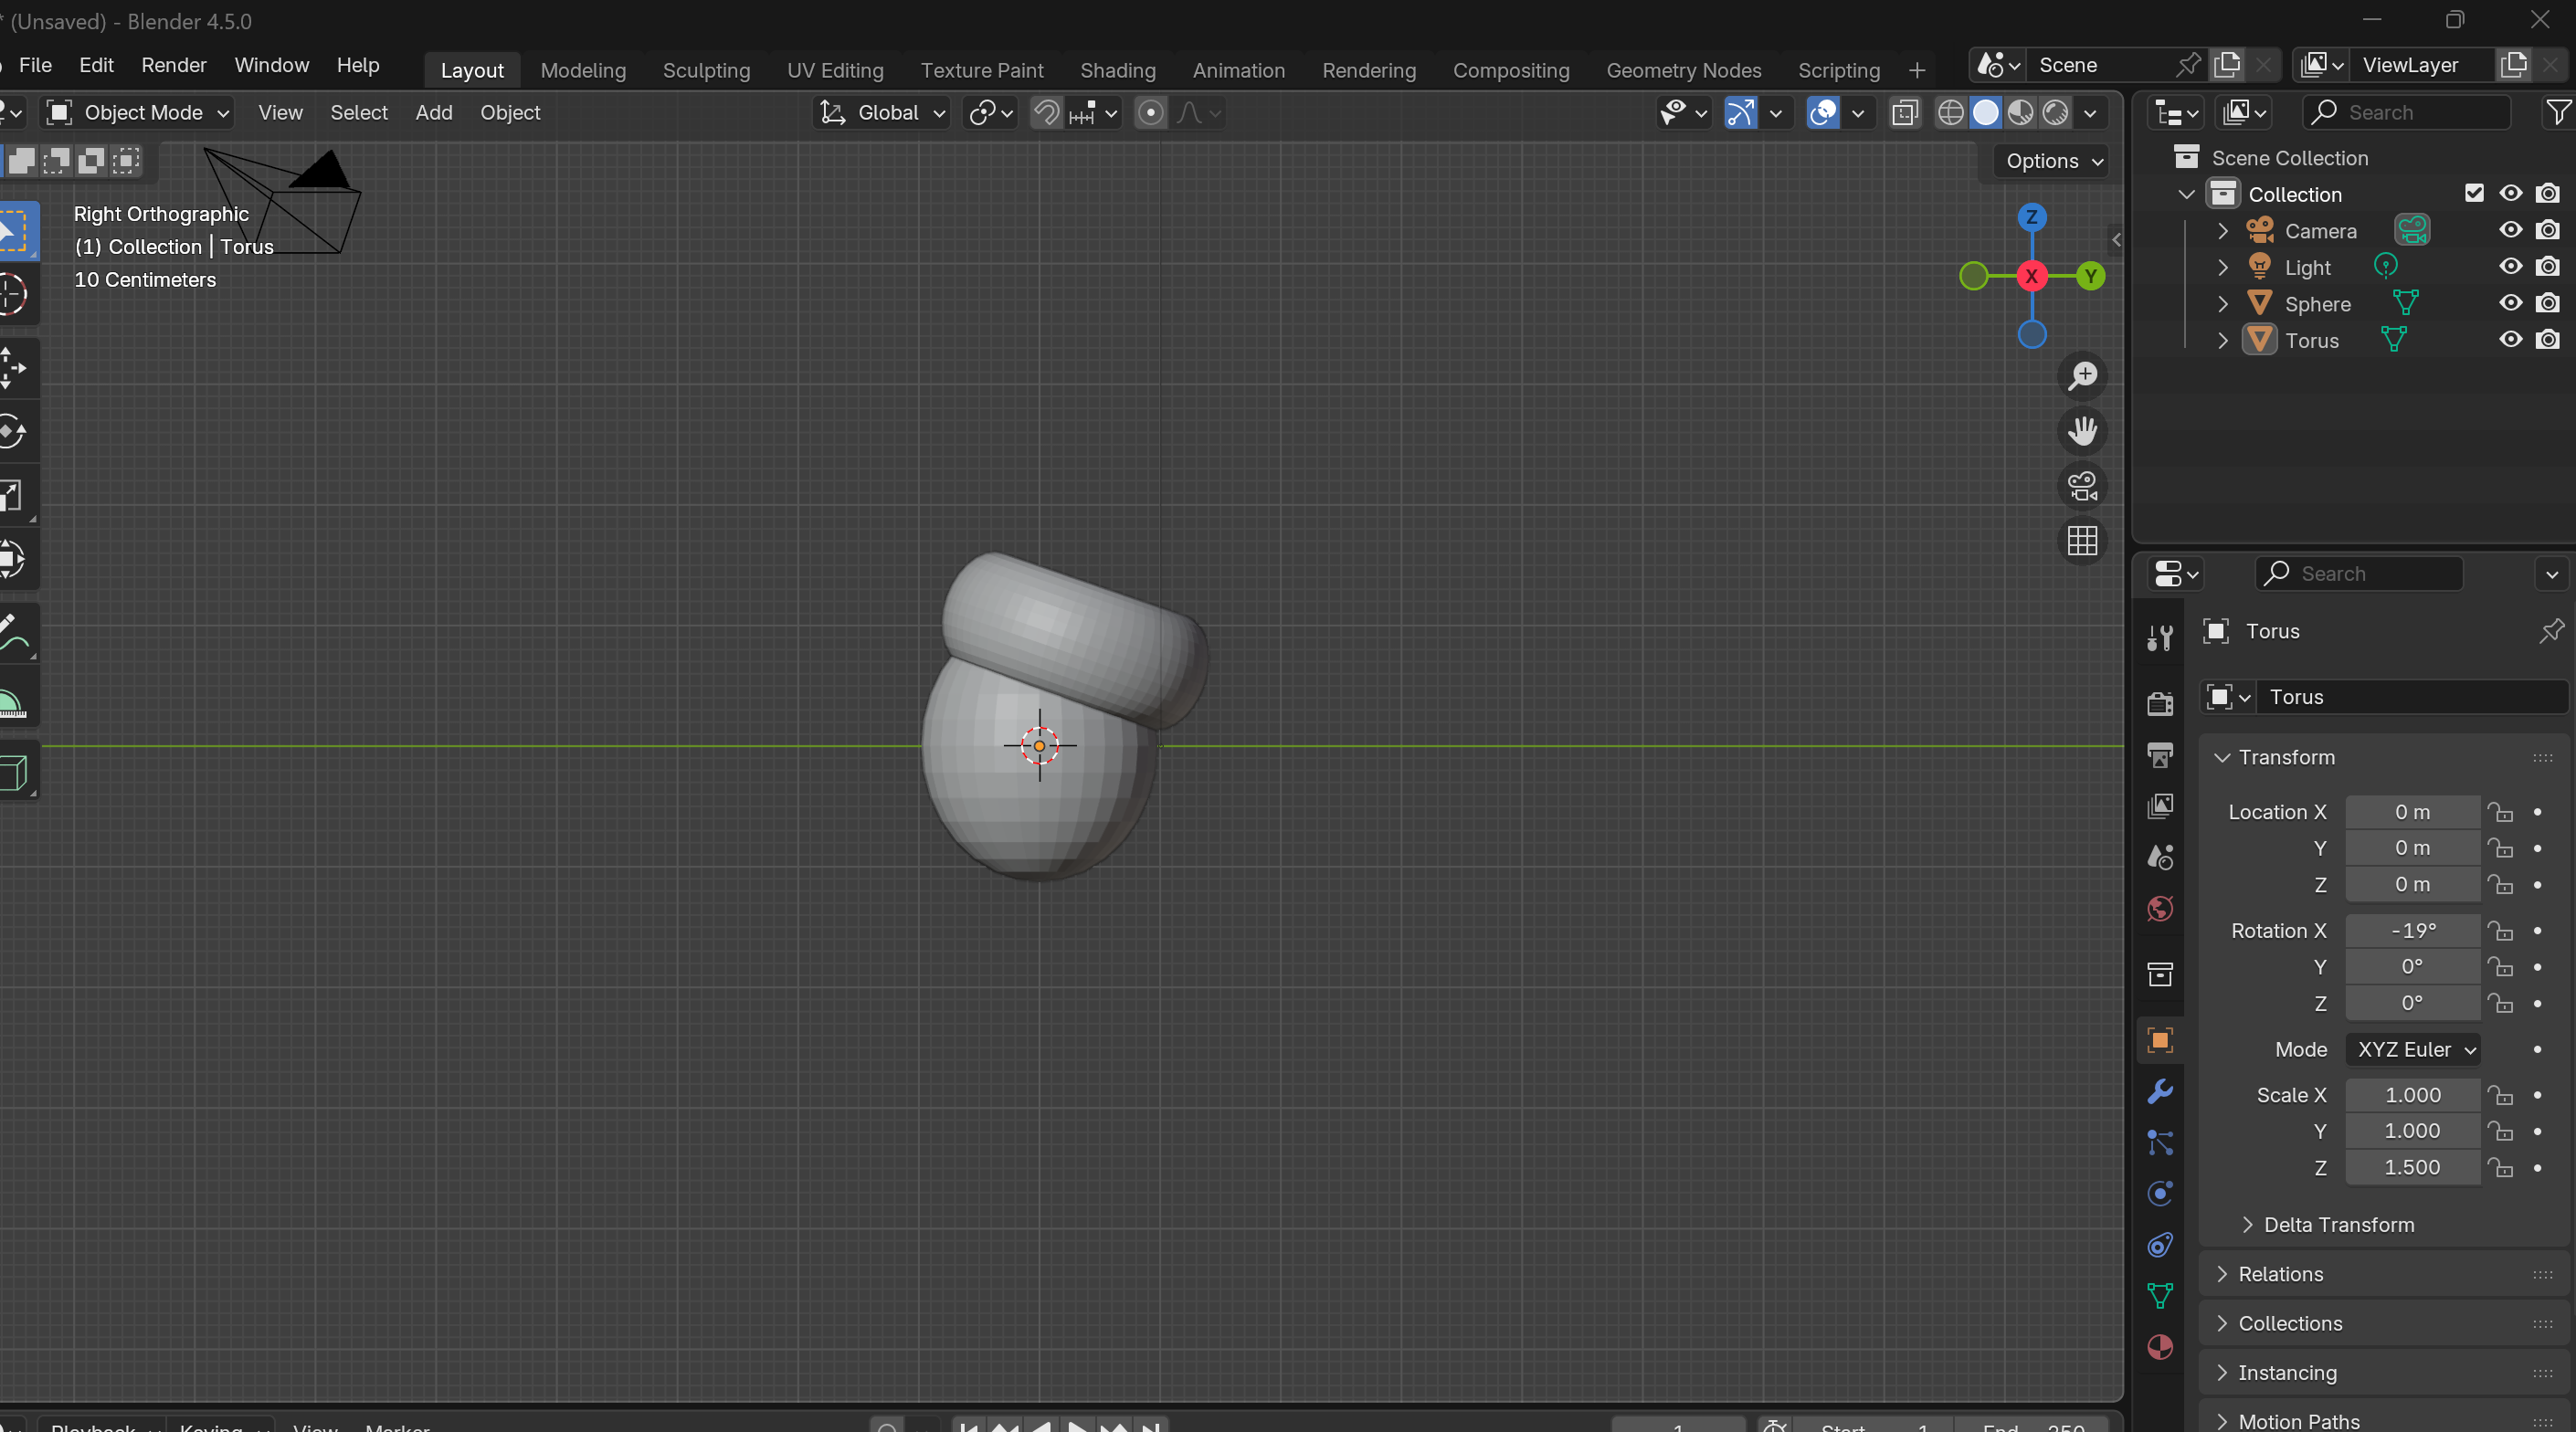Switch to the Sculpting workspace tab

(x=706, y=70)
